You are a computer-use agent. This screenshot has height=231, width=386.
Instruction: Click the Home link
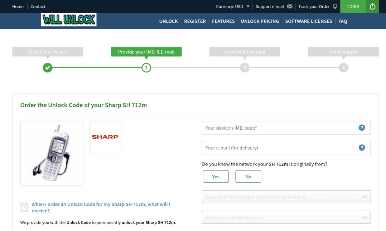[18, 7]
